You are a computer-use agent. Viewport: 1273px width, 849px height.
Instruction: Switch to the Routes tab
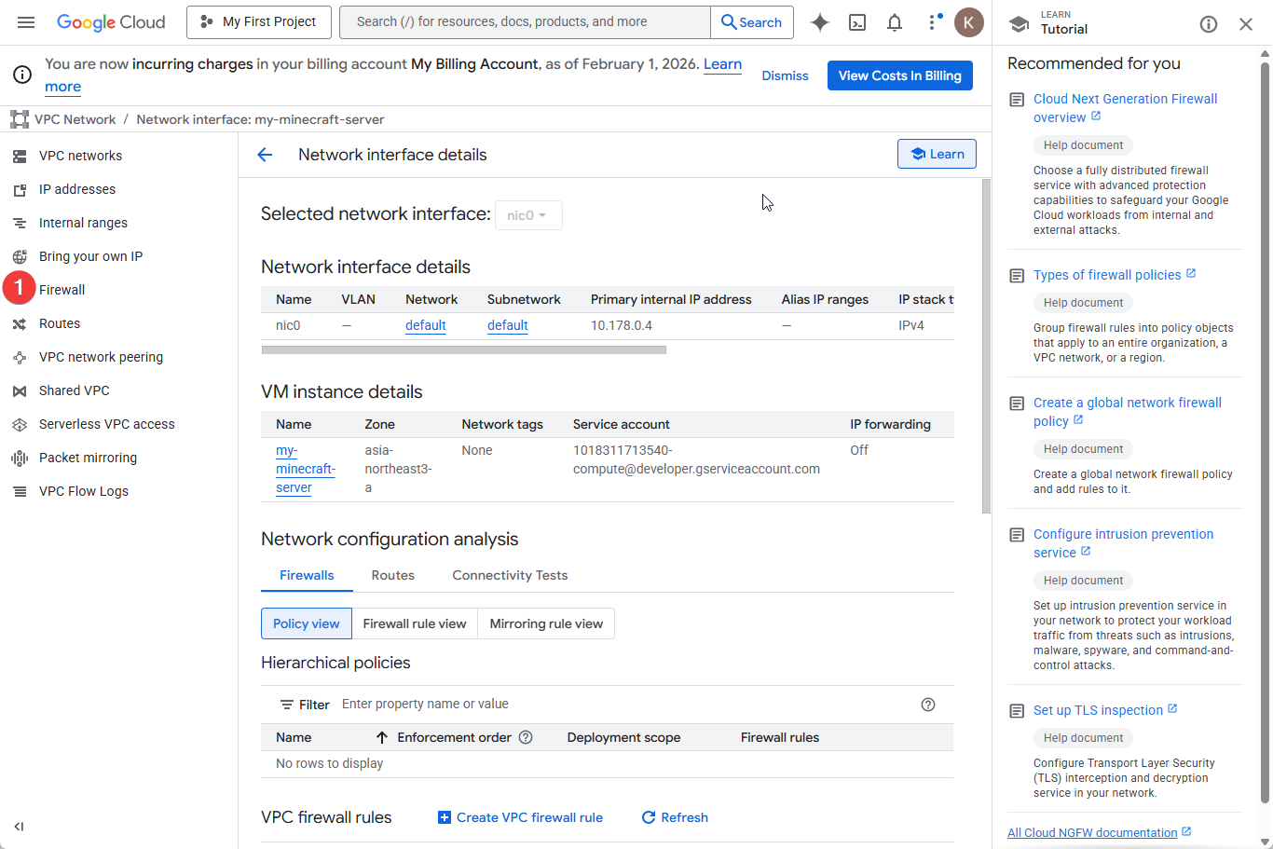pyautogui.click(x=393, y=575)
